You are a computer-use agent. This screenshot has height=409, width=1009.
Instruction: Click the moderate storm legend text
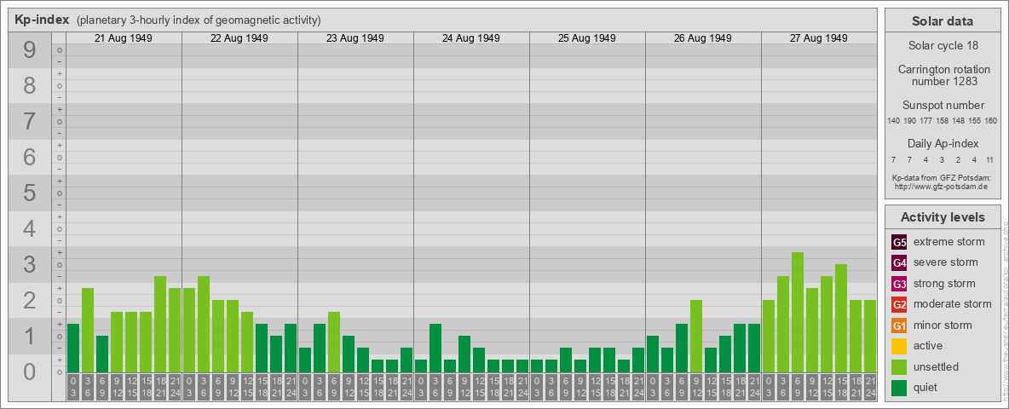pyautogui.click(x=953, y=304)
